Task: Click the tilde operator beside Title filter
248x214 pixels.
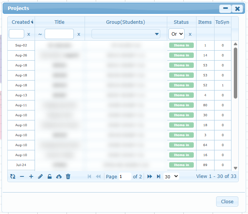Action: [40, 34]
